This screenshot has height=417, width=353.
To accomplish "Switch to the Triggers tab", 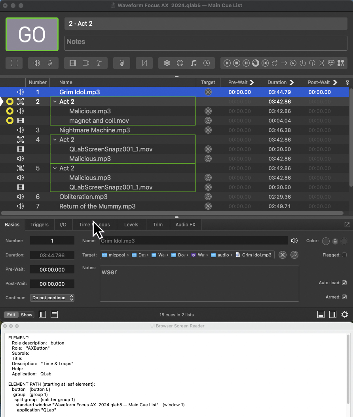I will pyautogui.click(x=40, y=225).
